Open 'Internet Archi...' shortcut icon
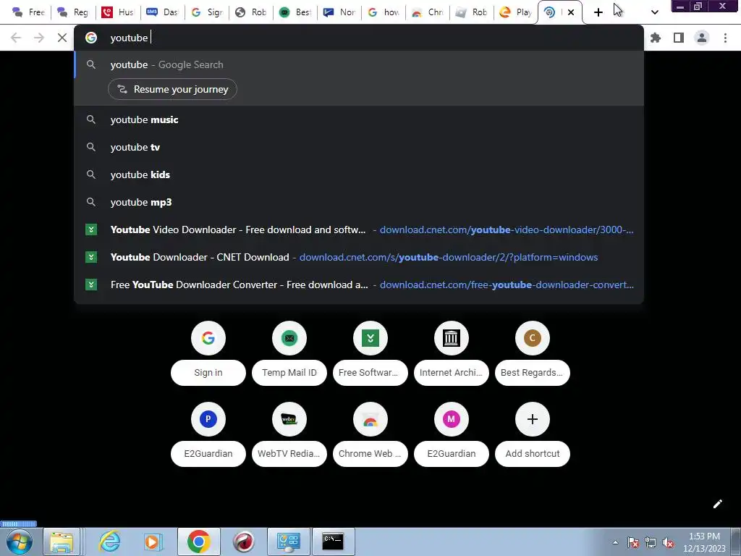The height and width of the screenshot is (556, 741). point(452,338)
